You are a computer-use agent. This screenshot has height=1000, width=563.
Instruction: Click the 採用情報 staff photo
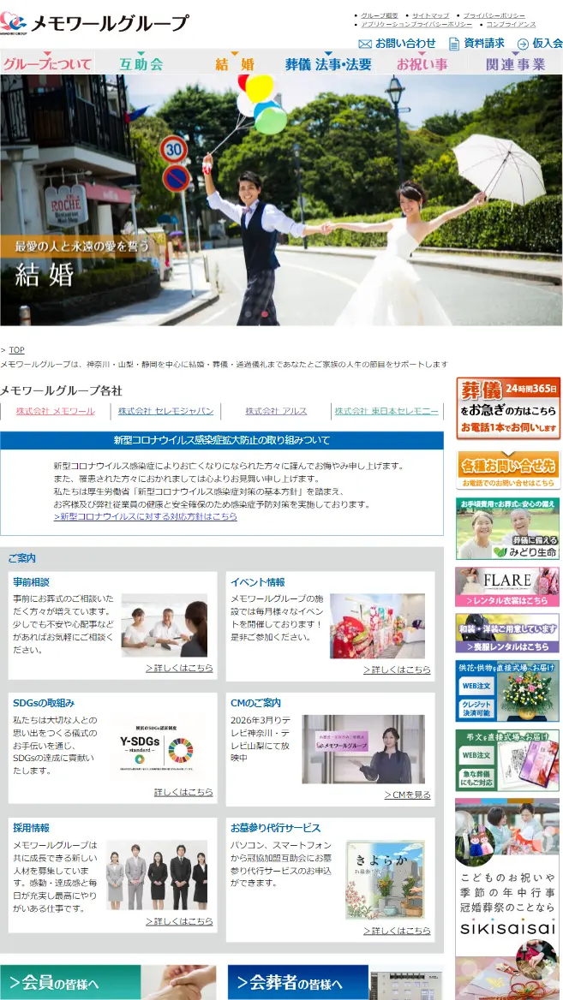[x=156, y=874]
